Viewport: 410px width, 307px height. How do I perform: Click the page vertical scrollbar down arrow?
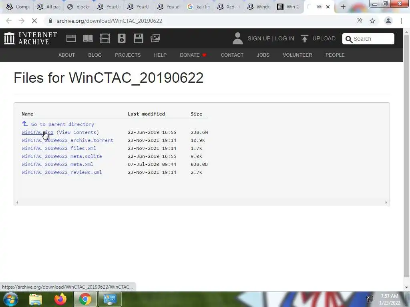[x=407, y=287]
